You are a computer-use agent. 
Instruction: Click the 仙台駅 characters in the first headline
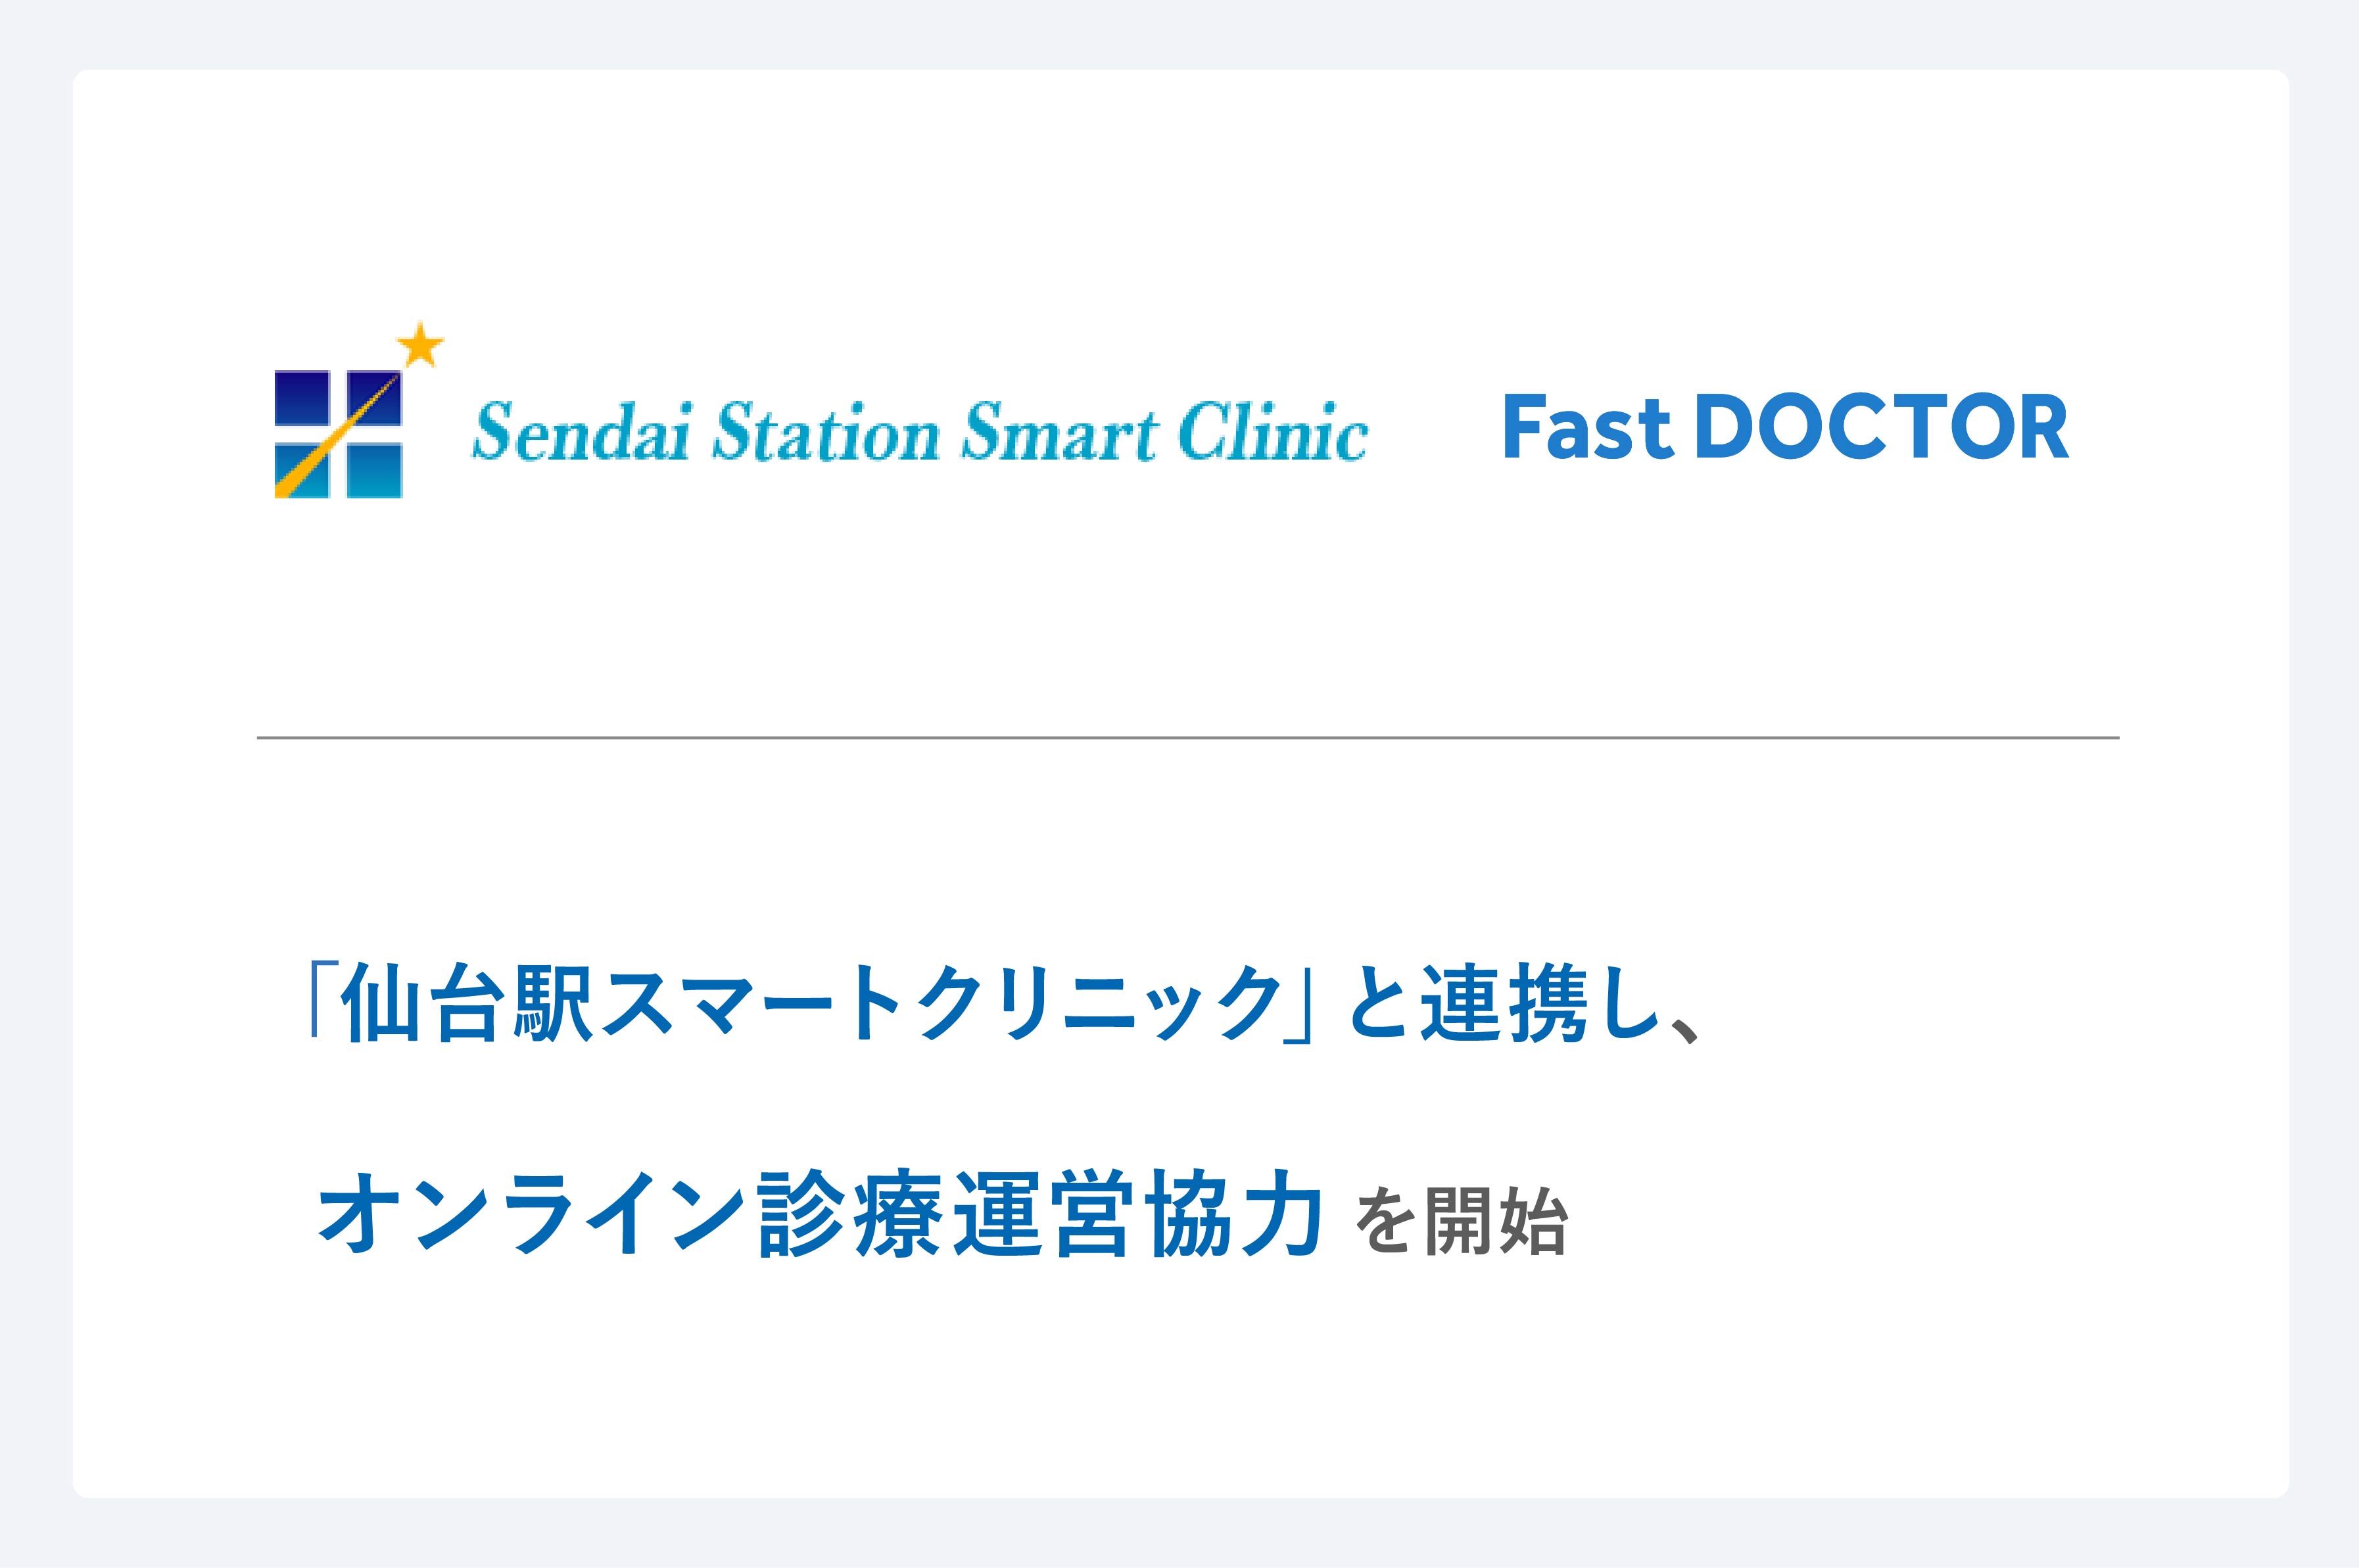(467, 1003)
